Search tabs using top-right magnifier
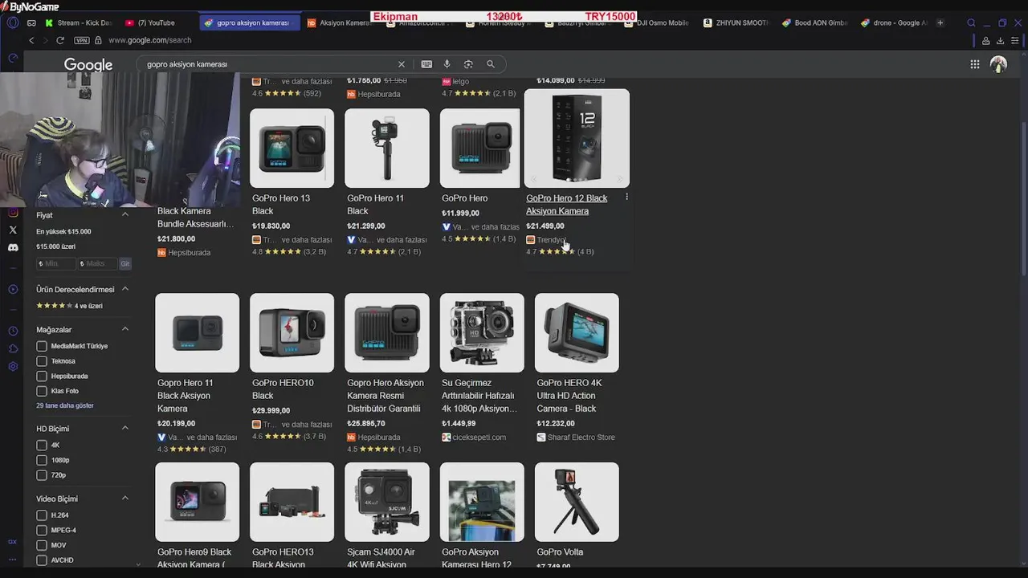The image size is (1028, 578). click(971, 22)
